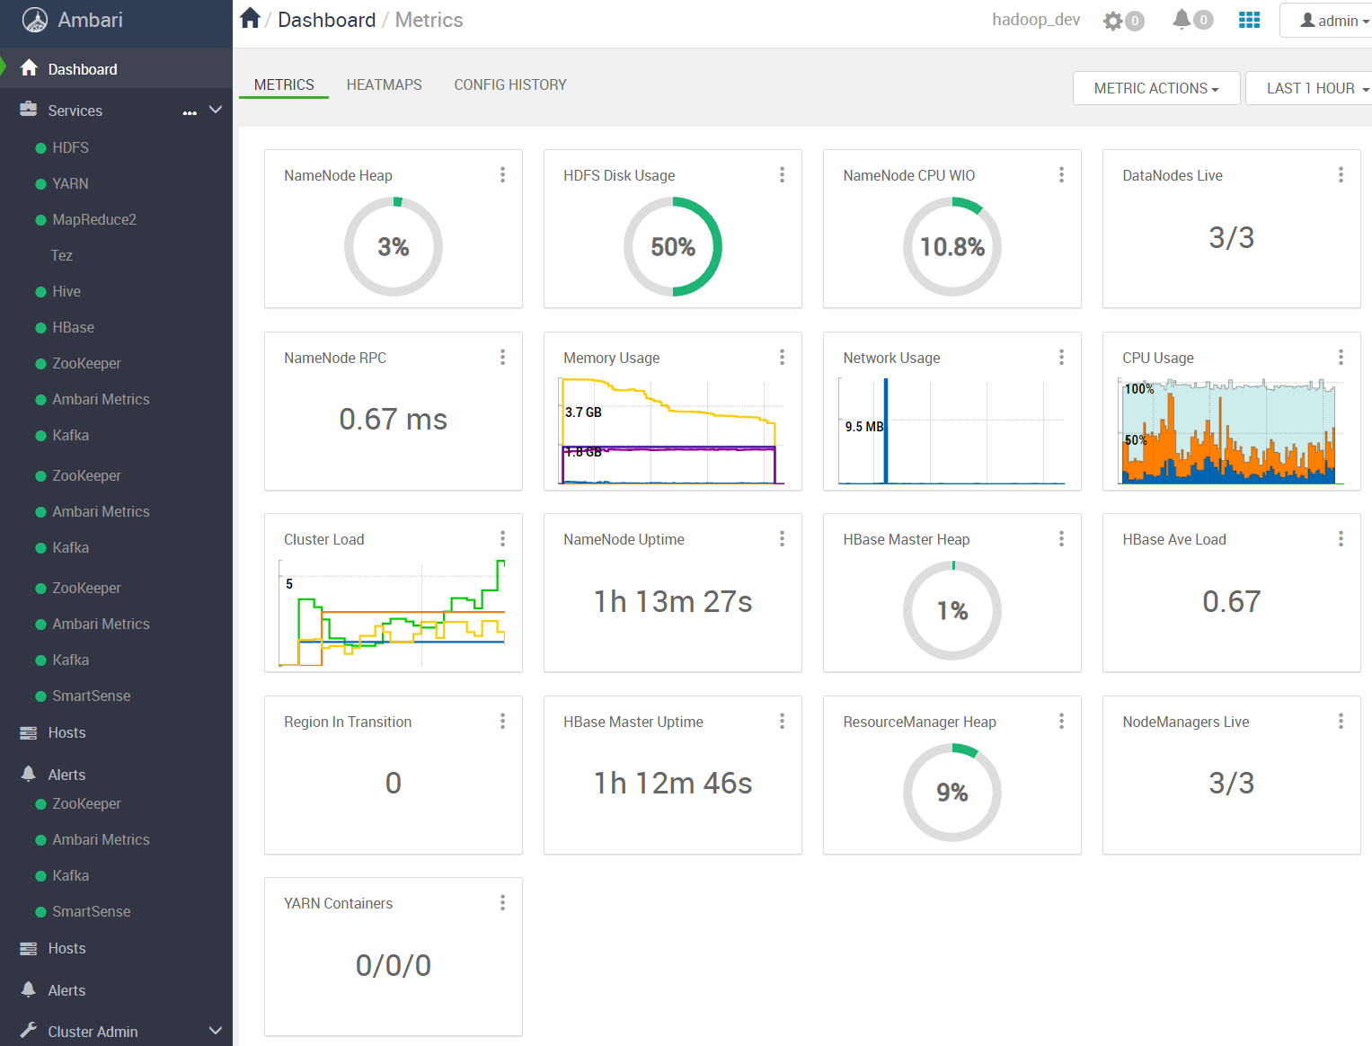This screenshot has width=1372, height=1046.
Task: Open the Tez service
Action: tap(62, 255)
